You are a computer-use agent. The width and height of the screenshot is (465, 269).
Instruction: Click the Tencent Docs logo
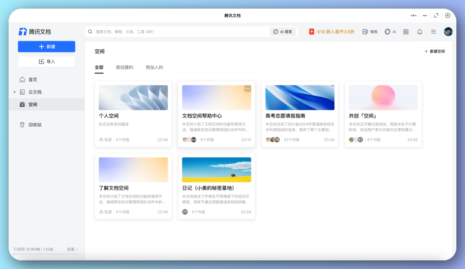pyautogui.click(x=35, y=31)
